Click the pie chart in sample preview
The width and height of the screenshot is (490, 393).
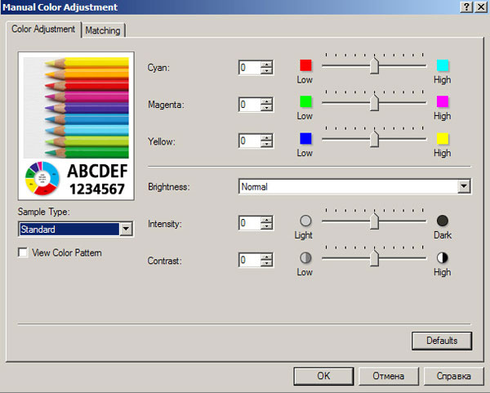pos(42,178)
